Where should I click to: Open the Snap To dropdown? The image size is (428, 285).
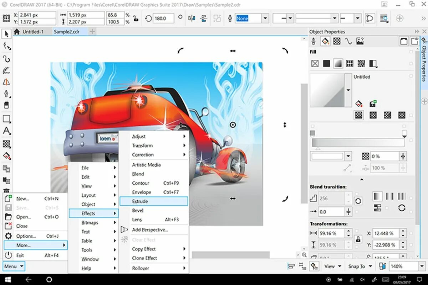point(360,266)
